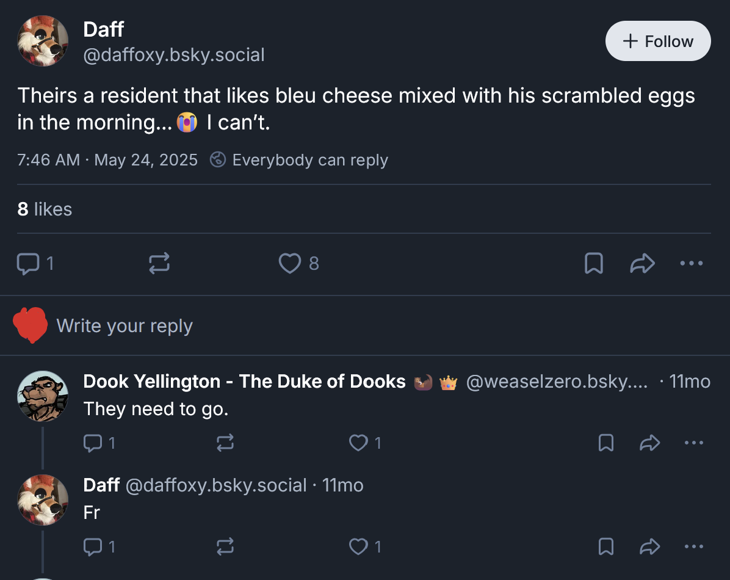Like Dook Yellington's reply
Screen dimensions: 730x580
coord(358,443)
